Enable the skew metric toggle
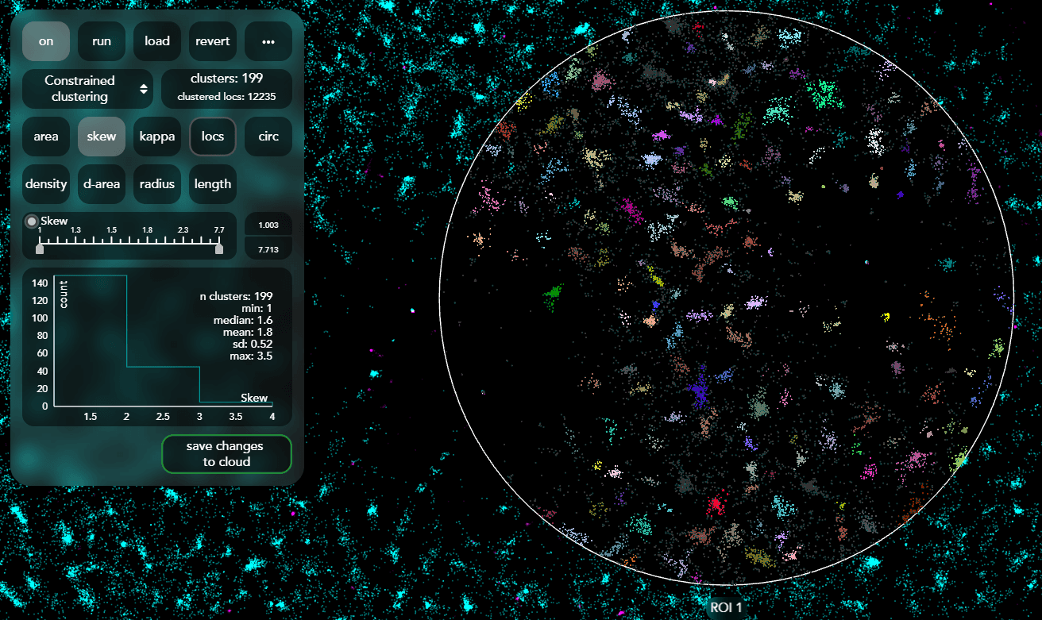The image size is (1042, 620). click(101, 136)
